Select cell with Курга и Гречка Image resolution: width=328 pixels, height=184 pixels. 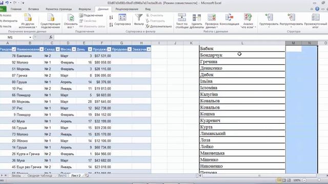coord(30,154)
